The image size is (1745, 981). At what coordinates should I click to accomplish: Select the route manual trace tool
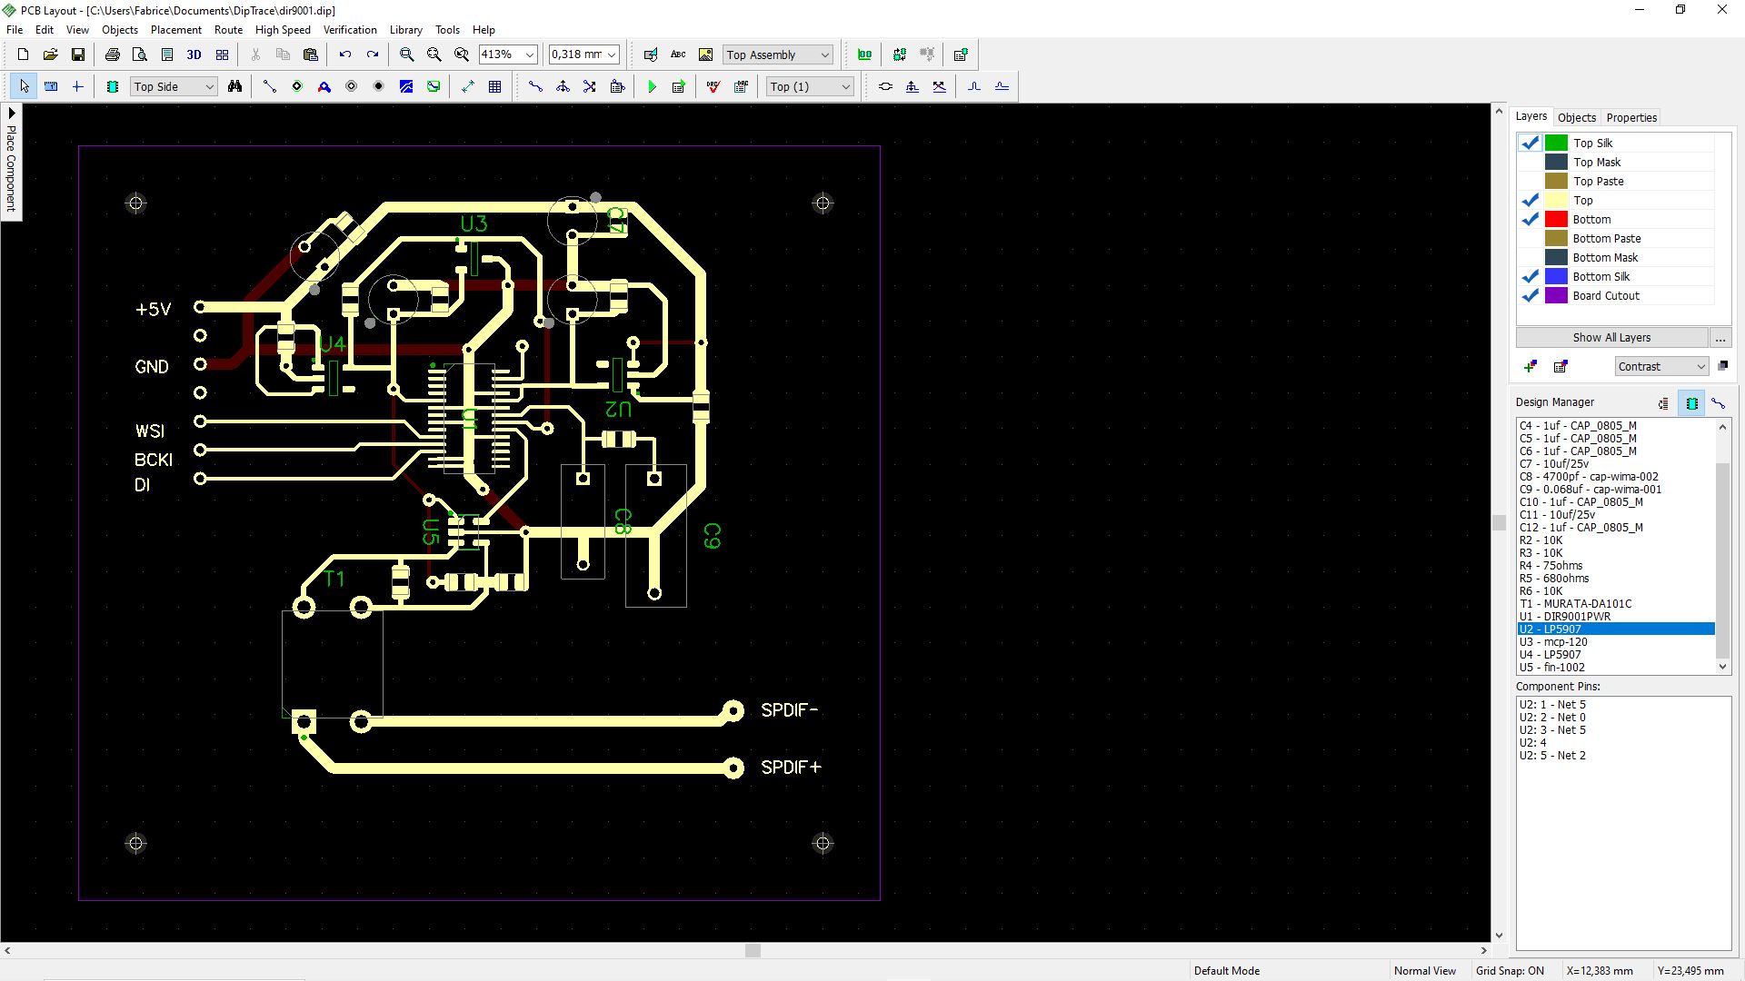coord(536,86)
